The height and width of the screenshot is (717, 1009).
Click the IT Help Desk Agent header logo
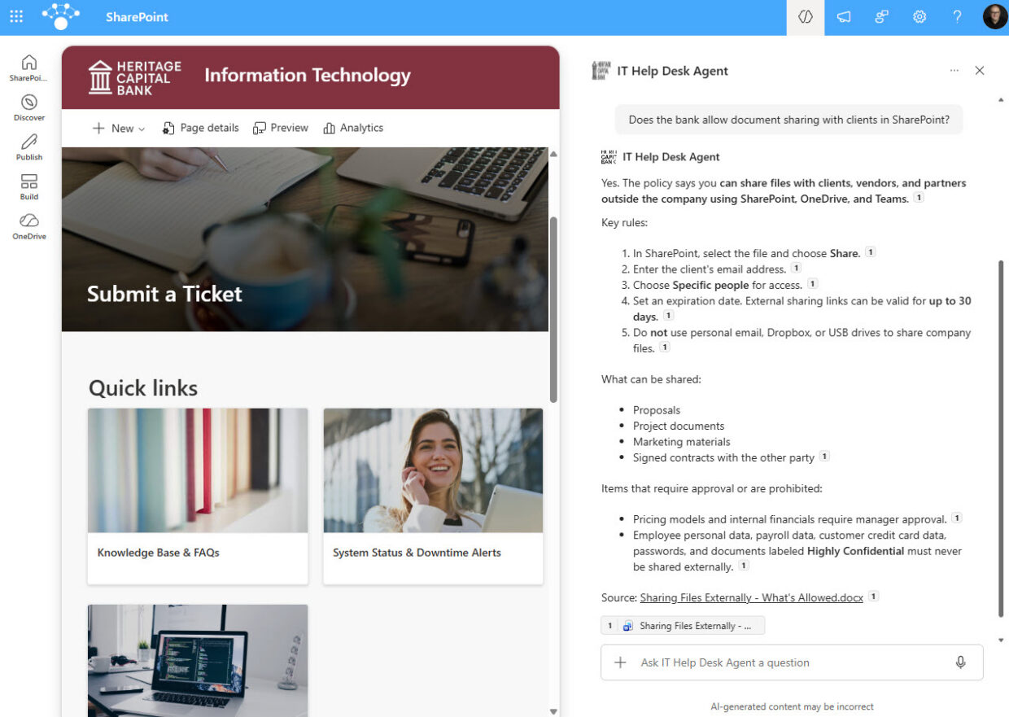pyautogui.click(x=601, y=71)
